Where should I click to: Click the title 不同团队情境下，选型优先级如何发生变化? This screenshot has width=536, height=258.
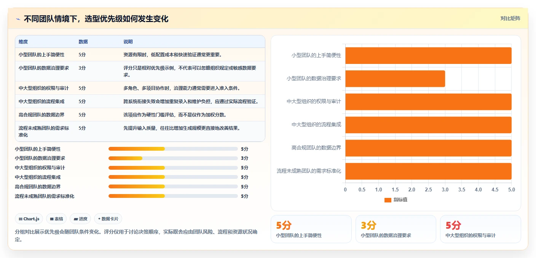(96, 19)
